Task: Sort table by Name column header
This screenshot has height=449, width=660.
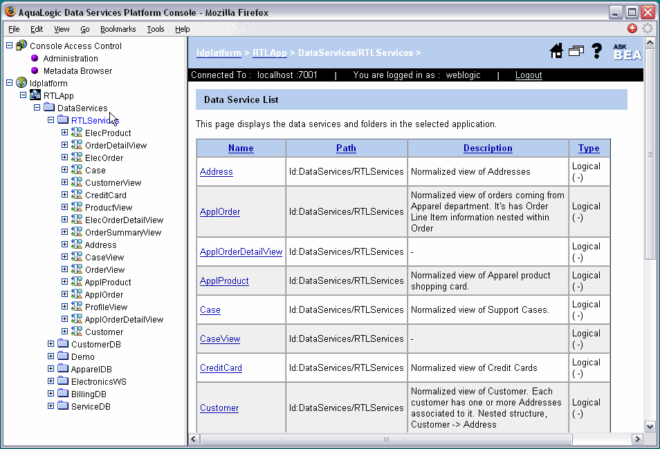Action: (241, 148)
